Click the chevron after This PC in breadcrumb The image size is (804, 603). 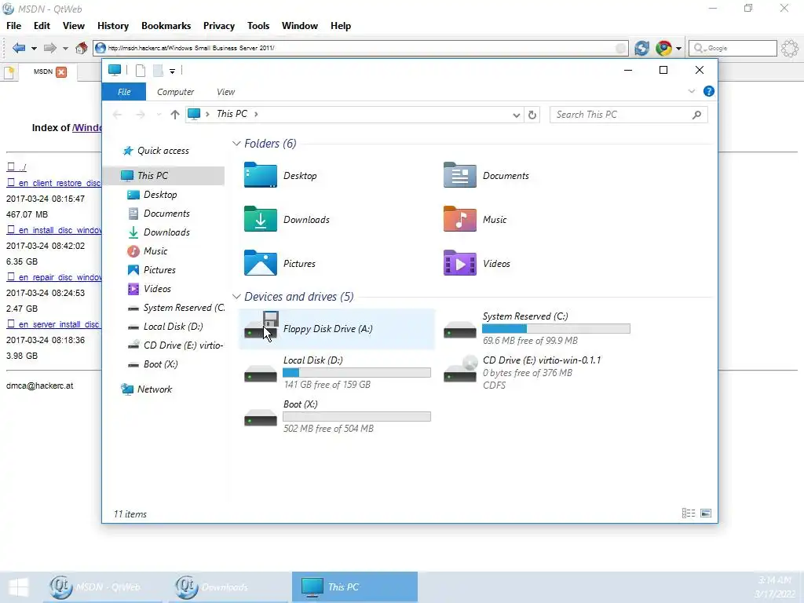[256, 114]
